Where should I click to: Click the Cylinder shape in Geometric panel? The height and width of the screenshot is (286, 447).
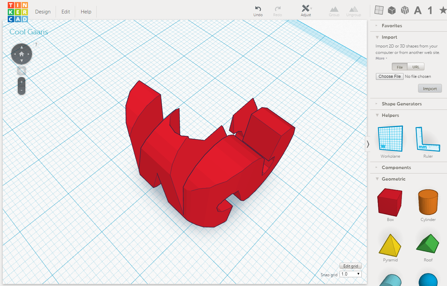428,202
